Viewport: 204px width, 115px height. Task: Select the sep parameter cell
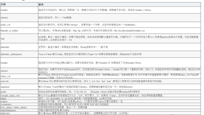click(19, 39)
